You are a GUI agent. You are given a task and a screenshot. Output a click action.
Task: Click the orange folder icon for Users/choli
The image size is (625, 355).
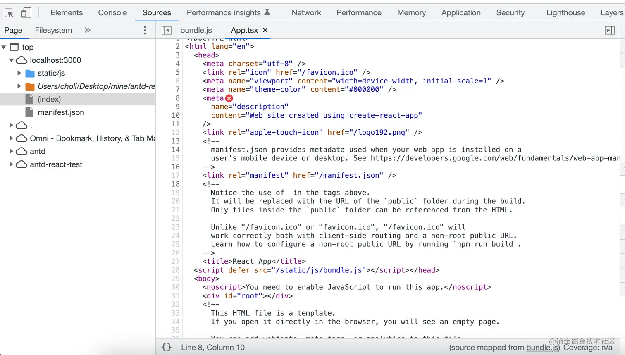click(x=30, y=86)
